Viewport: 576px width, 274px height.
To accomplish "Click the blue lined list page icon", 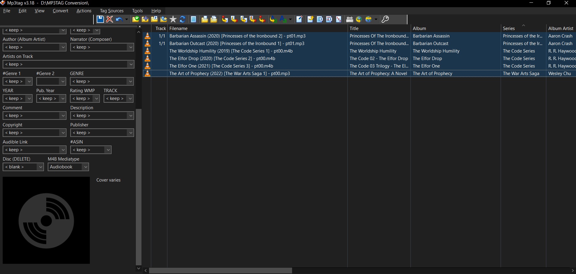I will tap(194, 20).
